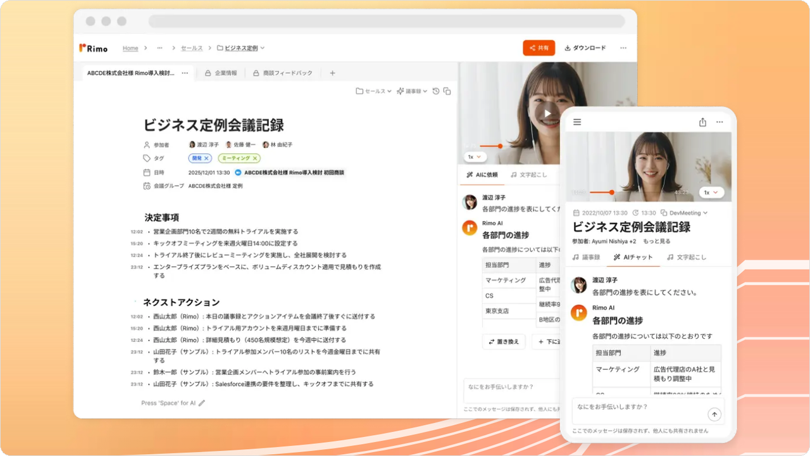Select the 文字起こし tab in the desktop panel
The height and width of the screenshot is (456, 810).
(x=528, y=175)
